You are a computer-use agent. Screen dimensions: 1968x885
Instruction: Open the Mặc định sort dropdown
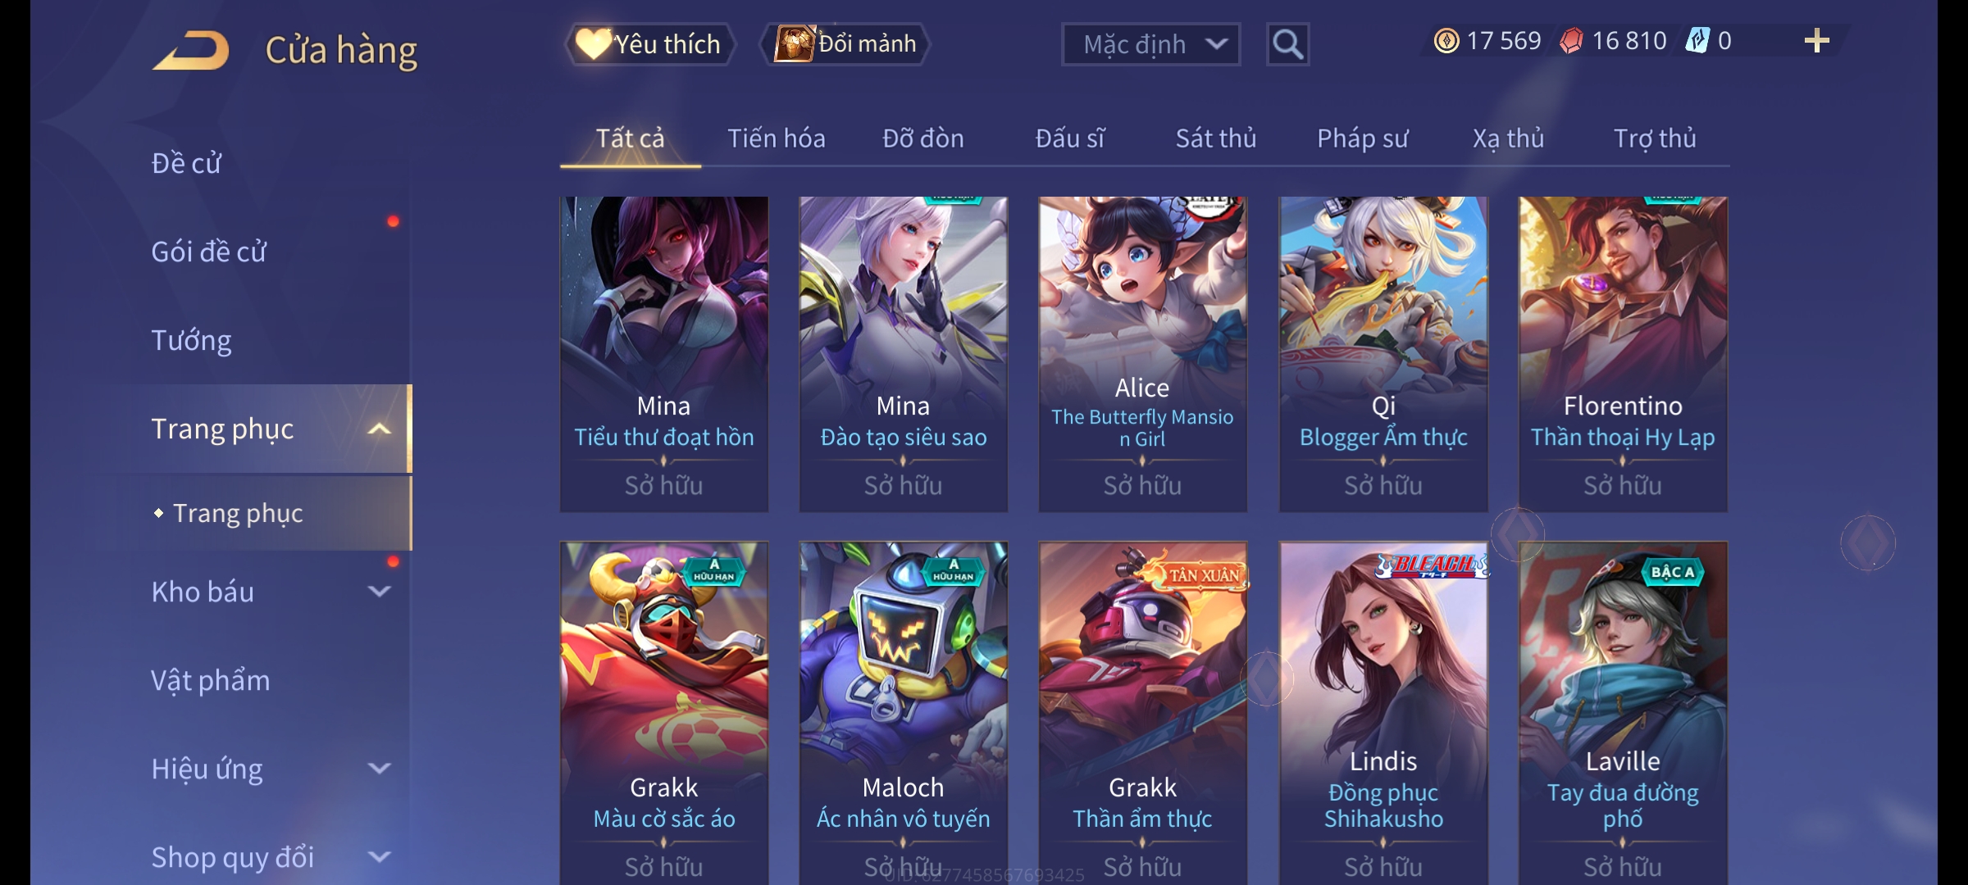pos(1150,44)
